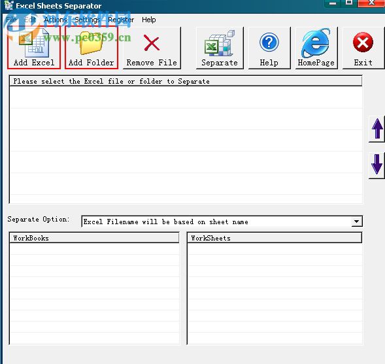
Task: Move selected file up with the up arrow
Action: tap(377, 129)
